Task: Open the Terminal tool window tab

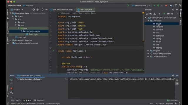Action: (39, 100)
